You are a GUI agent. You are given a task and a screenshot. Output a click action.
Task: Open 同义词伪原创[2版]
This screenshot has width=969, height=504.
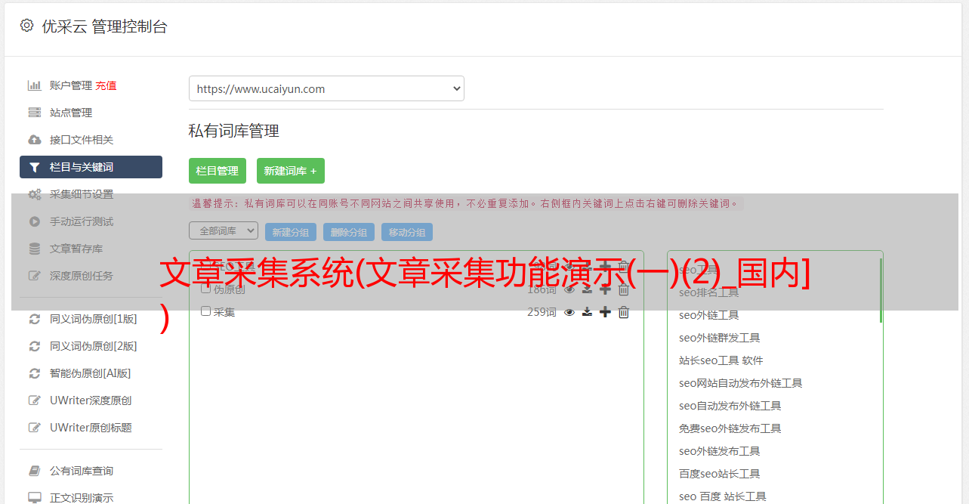(94, 346)
